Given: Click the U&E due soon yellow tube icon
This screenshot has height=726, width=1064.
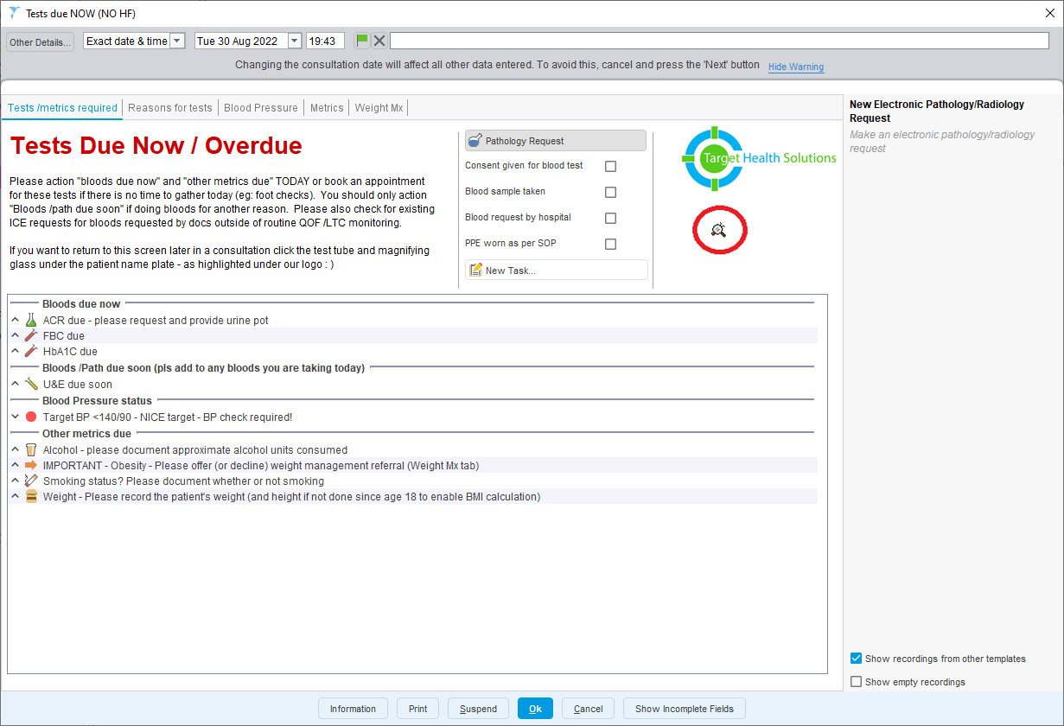Looking at the screenshot, I should 31,384.
